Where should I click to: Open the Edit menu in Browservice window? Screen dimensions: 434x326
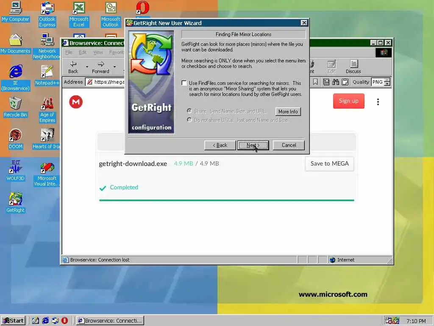coord(83,52)
